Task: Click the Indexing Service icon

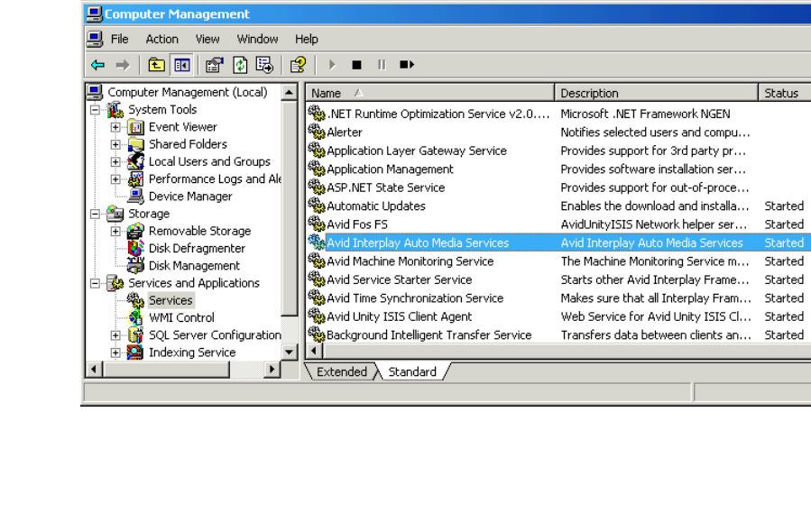Action: point(135,352)
